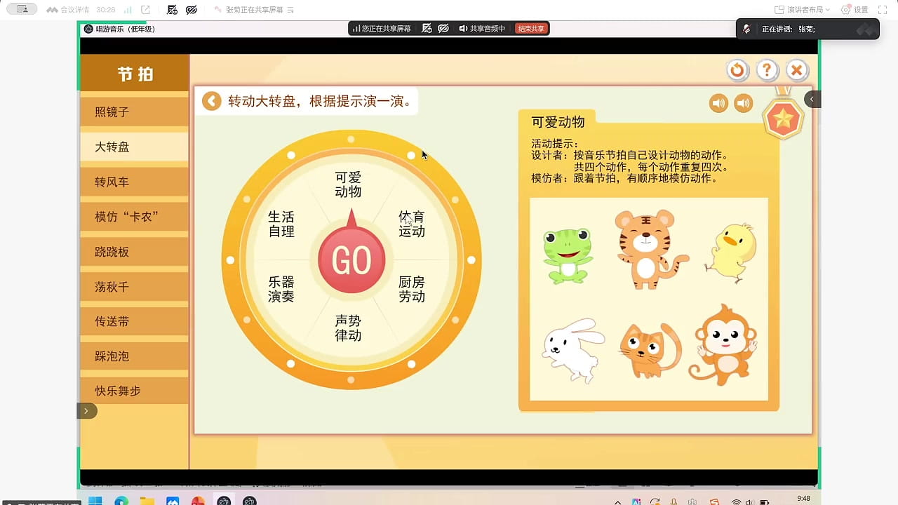898x505 pixels.
Task: Click 会议详情 in meeting top bar
Action: (68, 10)
